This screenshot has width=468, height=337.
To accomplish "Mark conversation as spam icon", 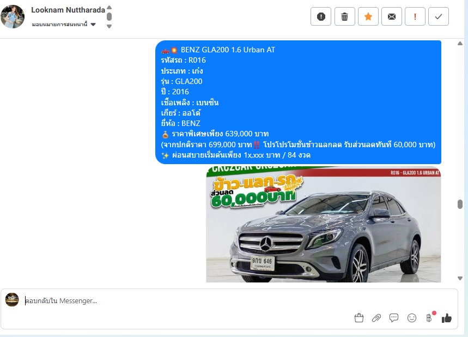I will [321, 16].
